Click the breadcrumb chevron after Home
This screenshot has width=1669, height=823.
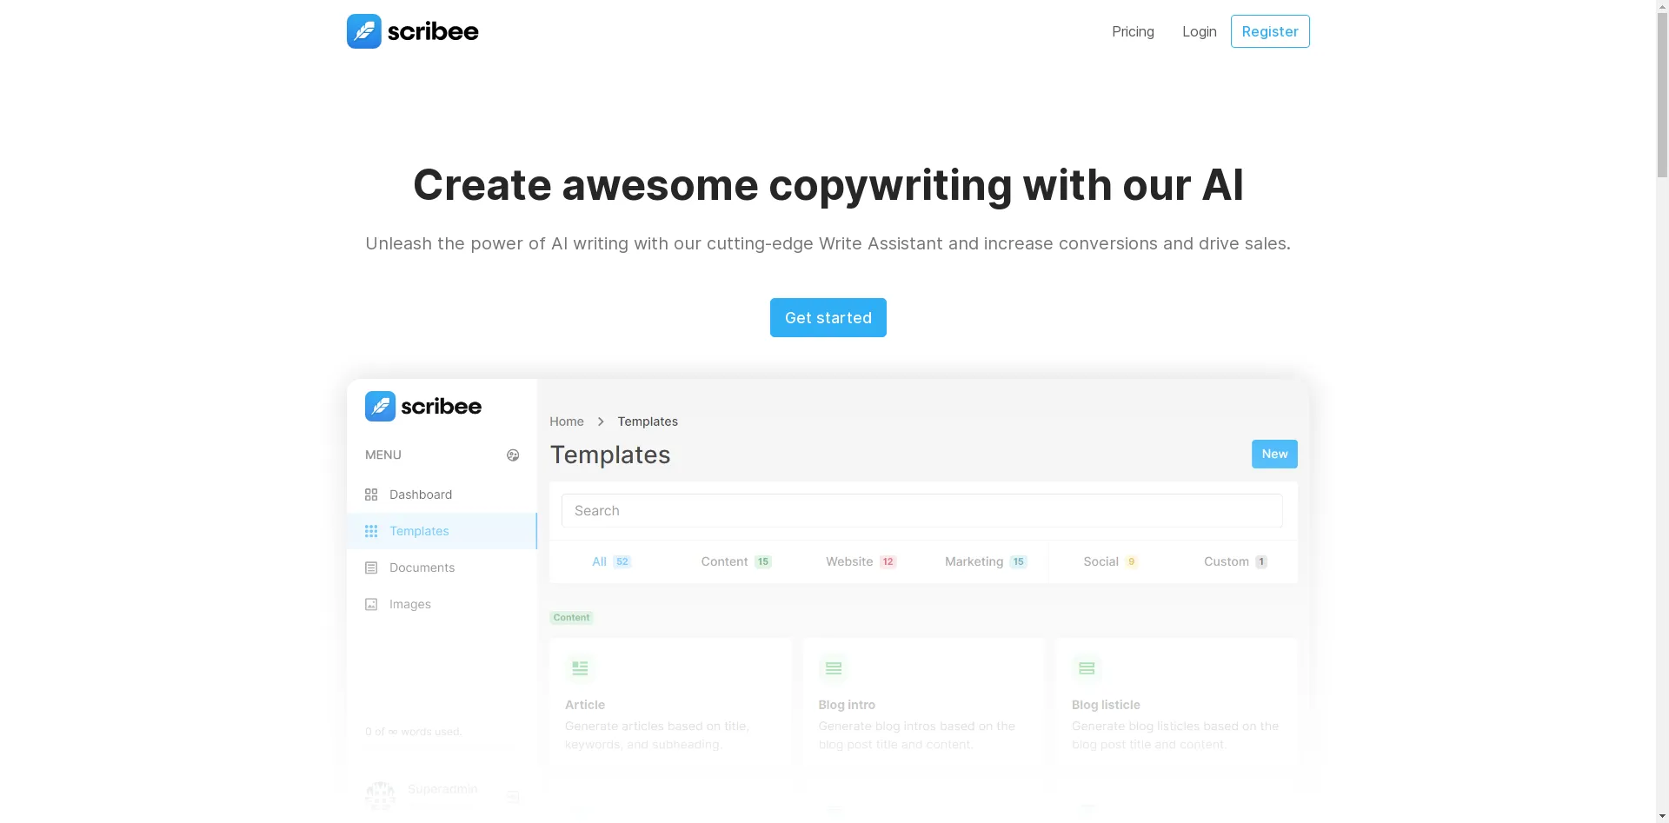601,421
